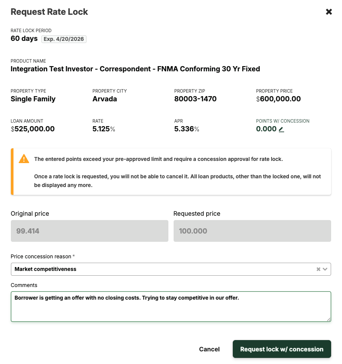Click the 0.000 points with concession value
The width and height of the screenshot is (342, 364).
(266, 129)
